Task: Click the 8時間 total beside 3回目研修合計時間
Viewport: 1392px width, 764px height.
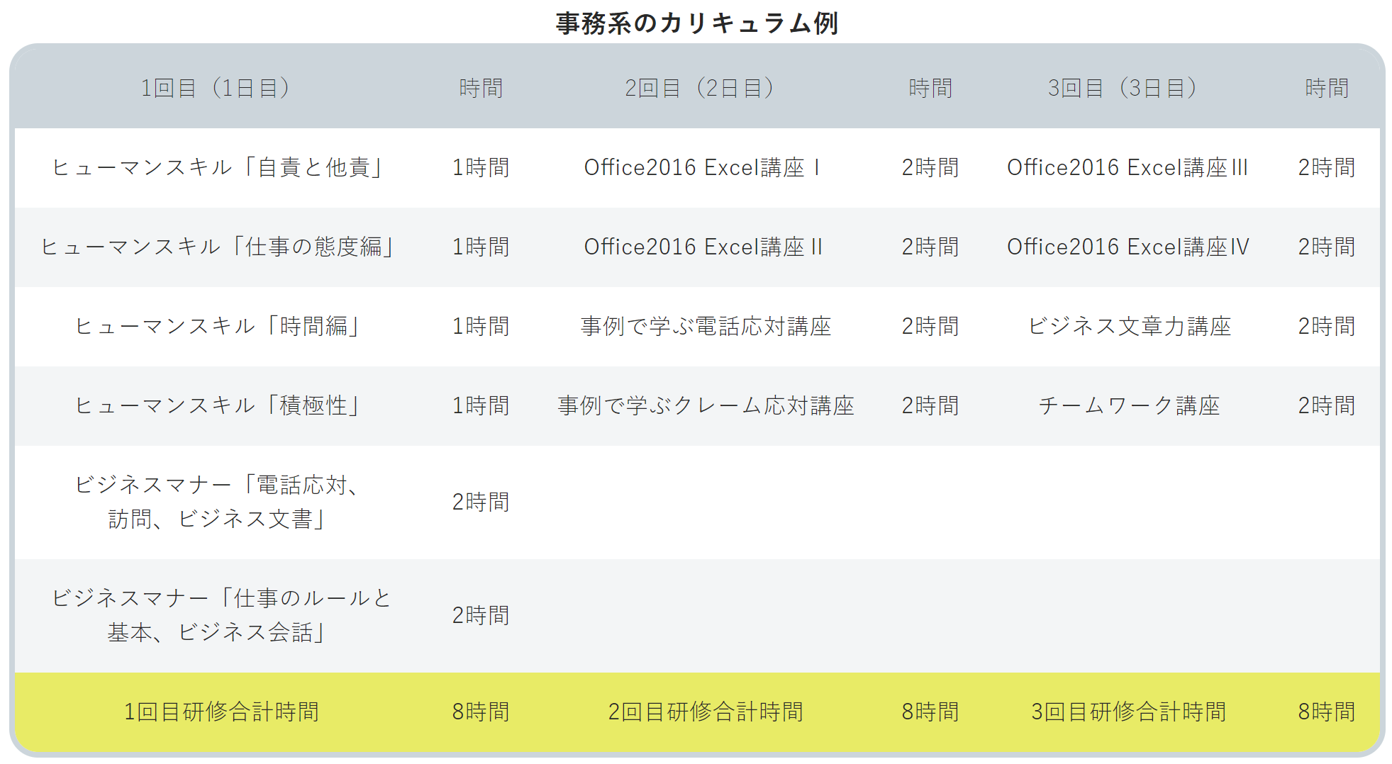Action: [1325, 712]
